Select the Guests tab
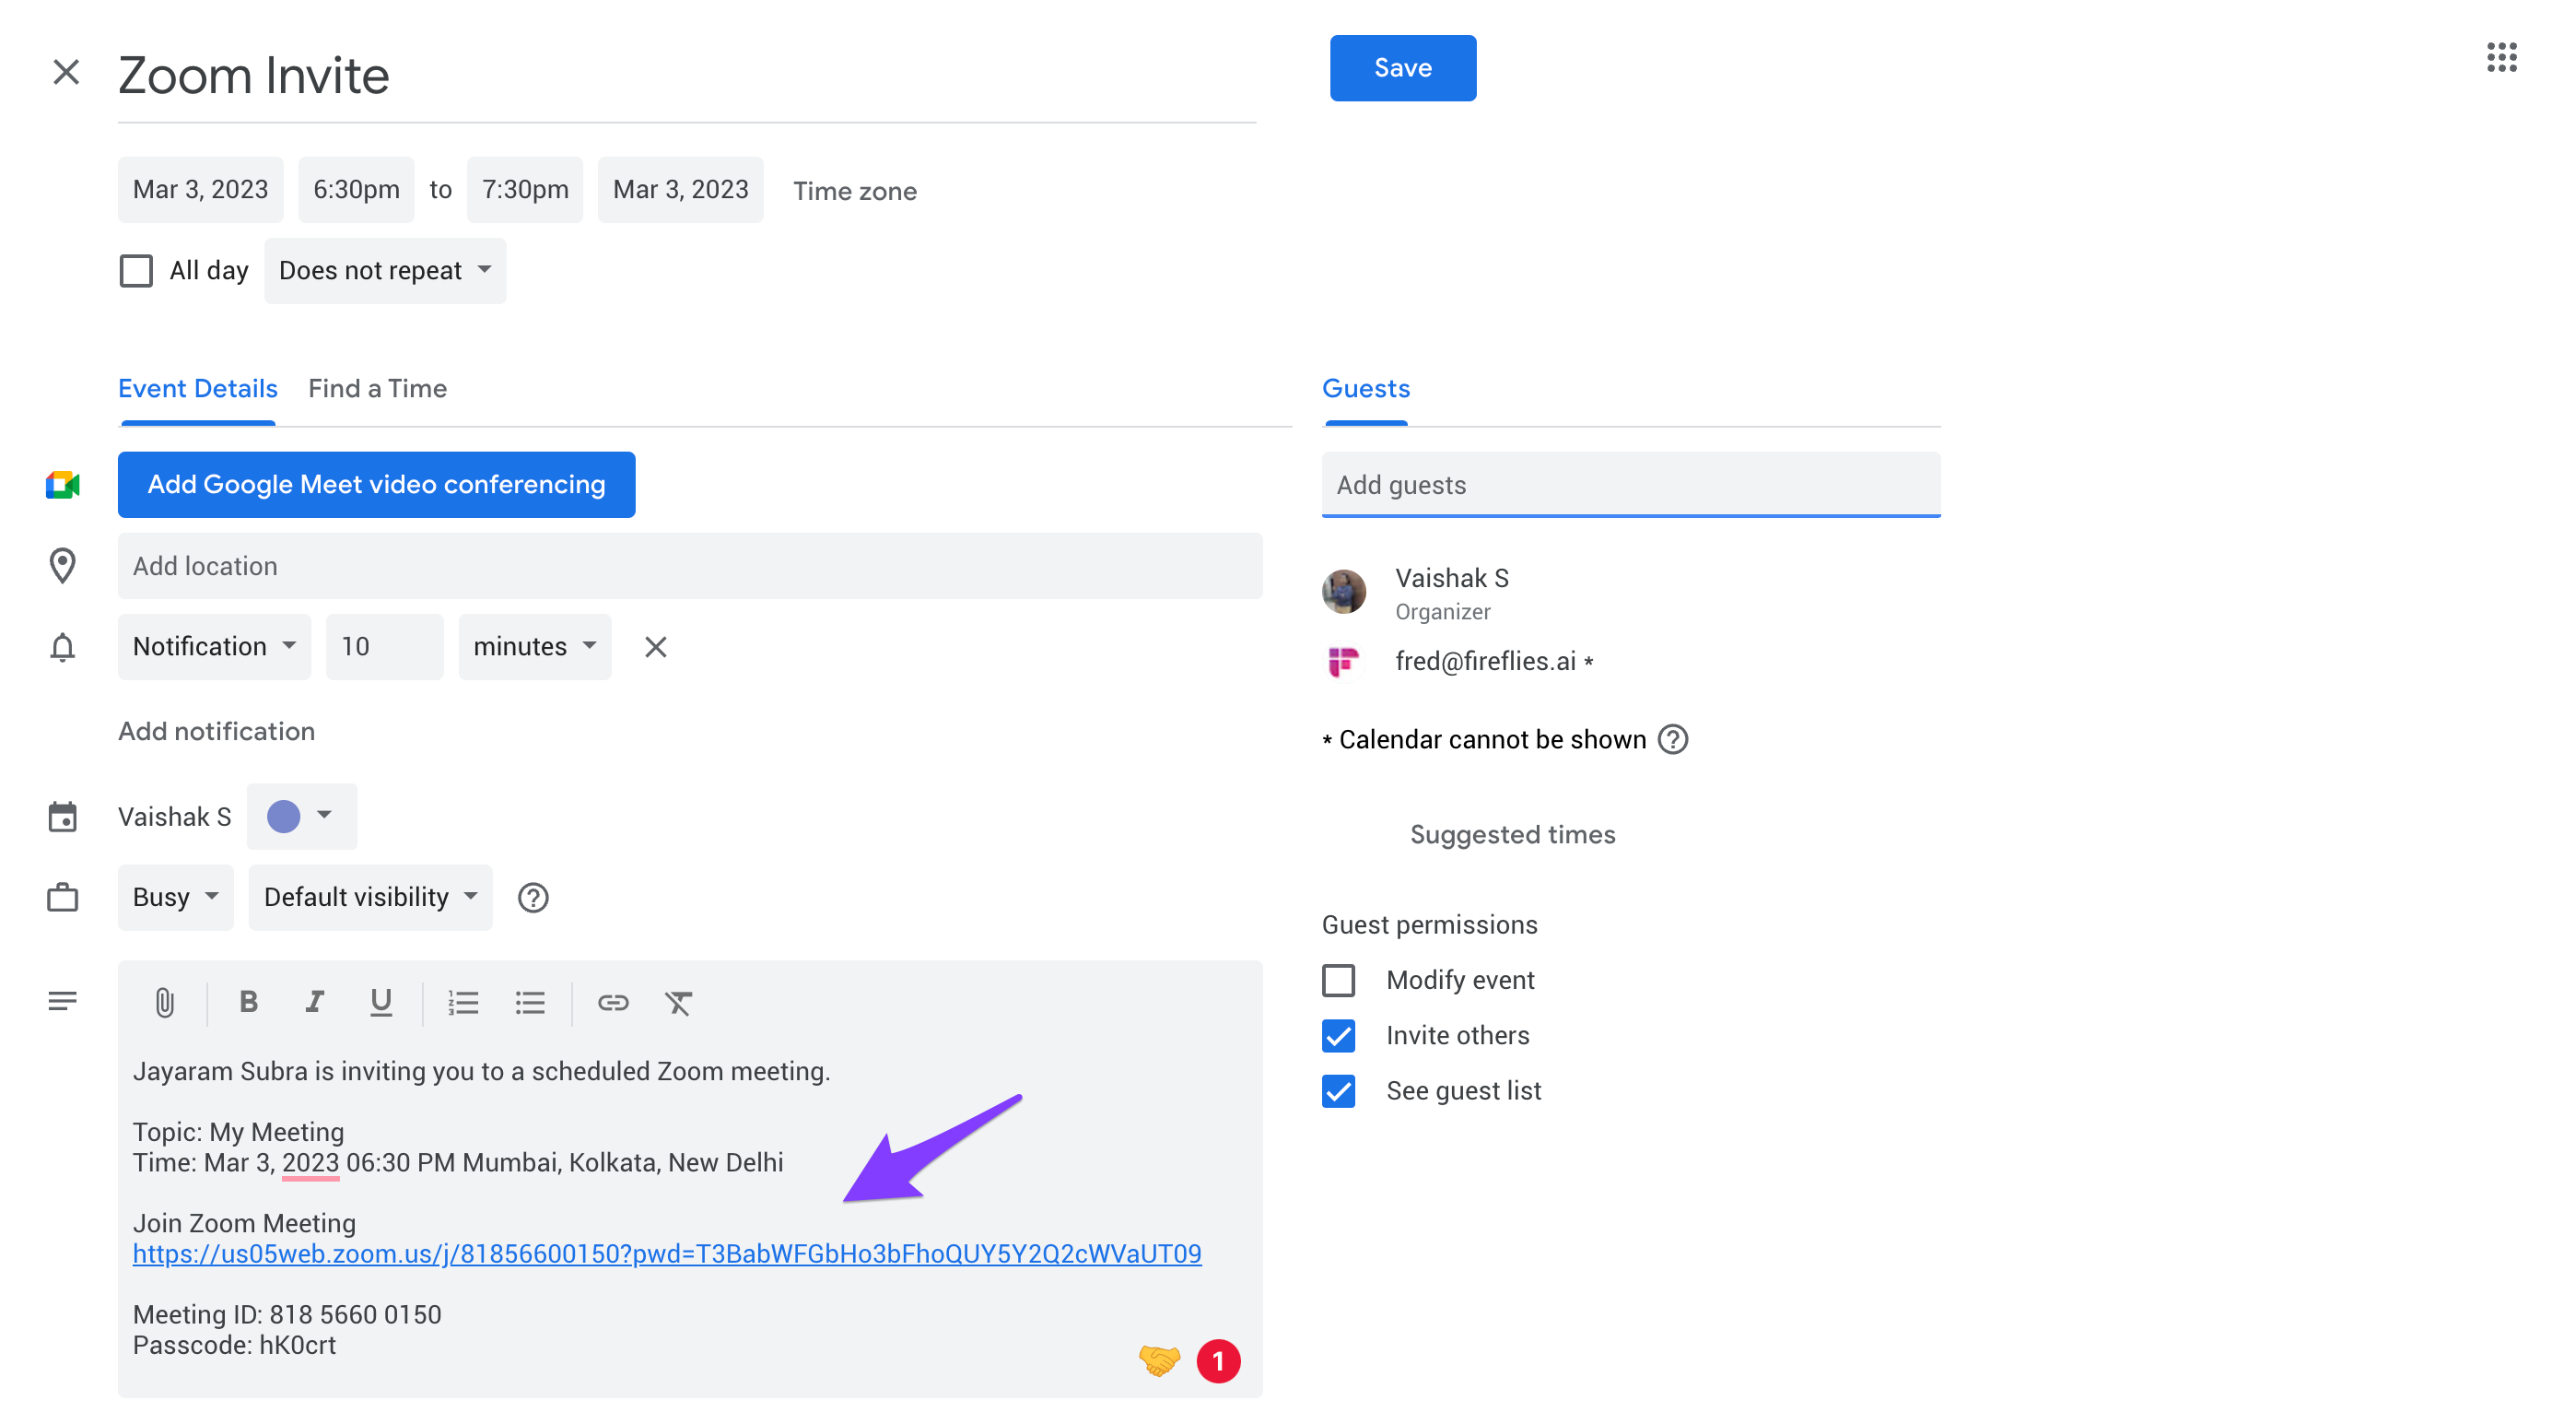 coord(1365,389)
